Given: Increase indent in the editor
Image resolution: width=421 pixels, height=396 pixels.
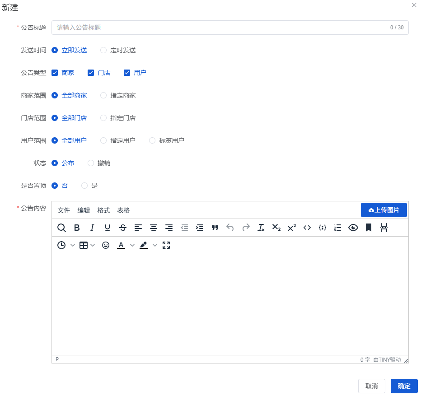Looking at the screenshot, I should tap(200, 228).
